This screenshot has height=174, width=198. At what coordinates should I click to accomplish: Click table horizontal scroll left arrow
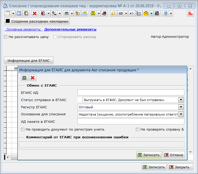(x=8, y=157)
